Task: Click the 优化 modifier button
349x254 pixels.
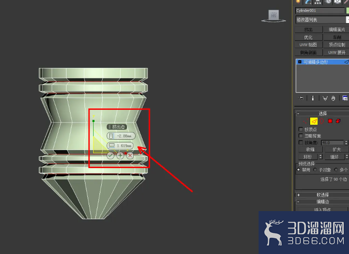Action: [308, 37]
